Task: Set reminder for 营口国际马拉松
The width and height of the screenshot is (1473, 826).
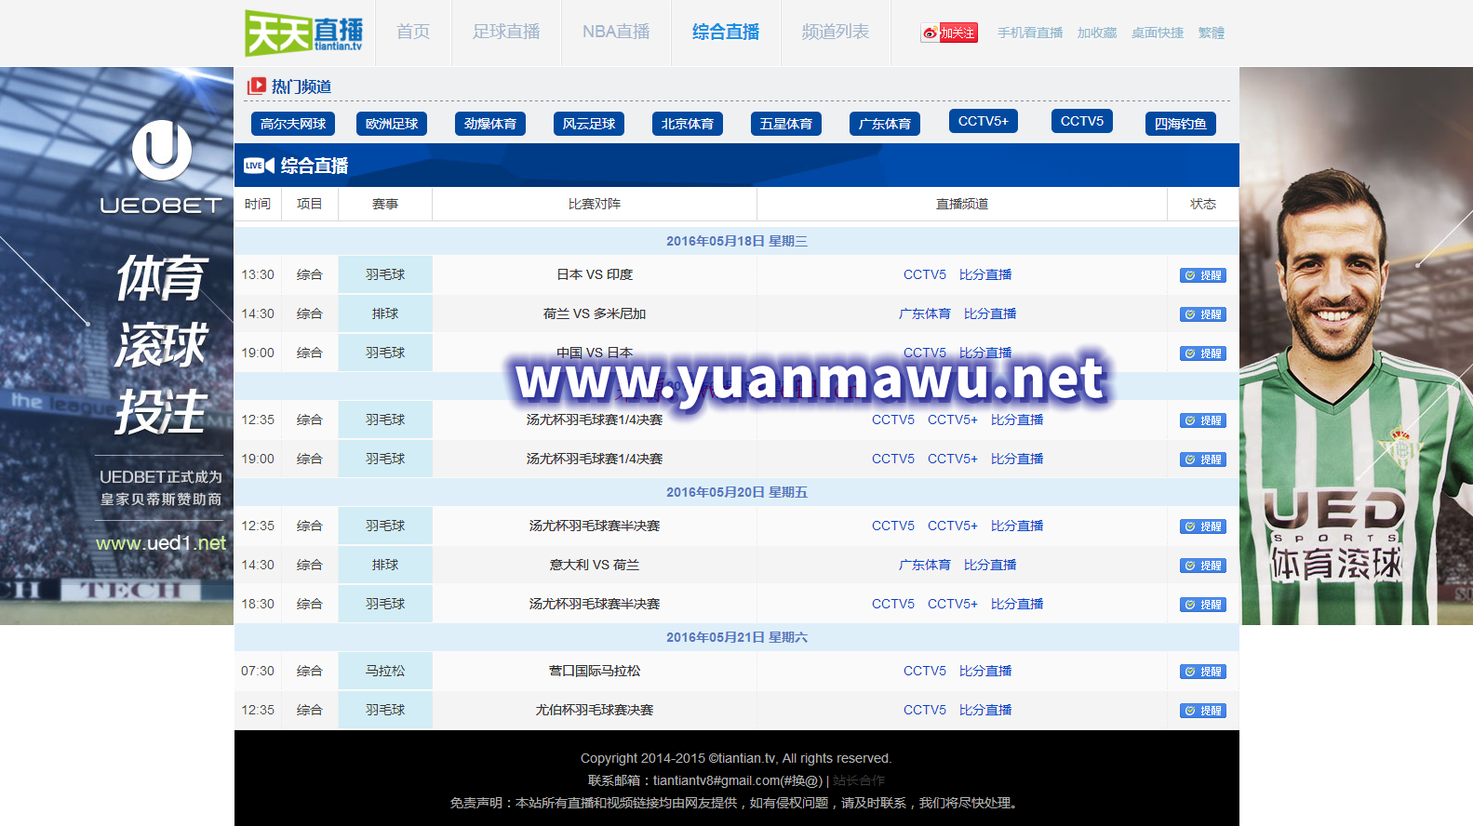Action: click(1203, 672)
